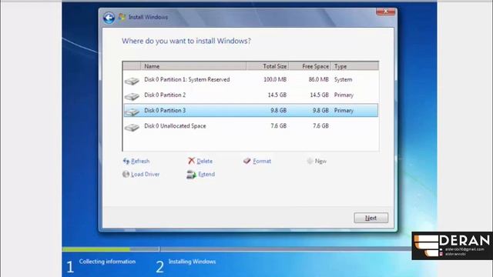Click the blue Back arrow button
The image size is (493, 277).
coord(109,18)
